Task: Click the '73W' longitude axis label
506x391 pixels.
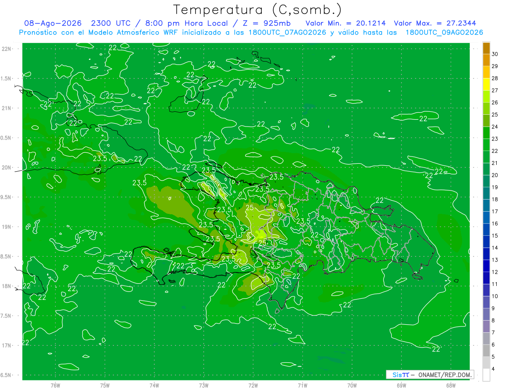Action: point(204,386)
